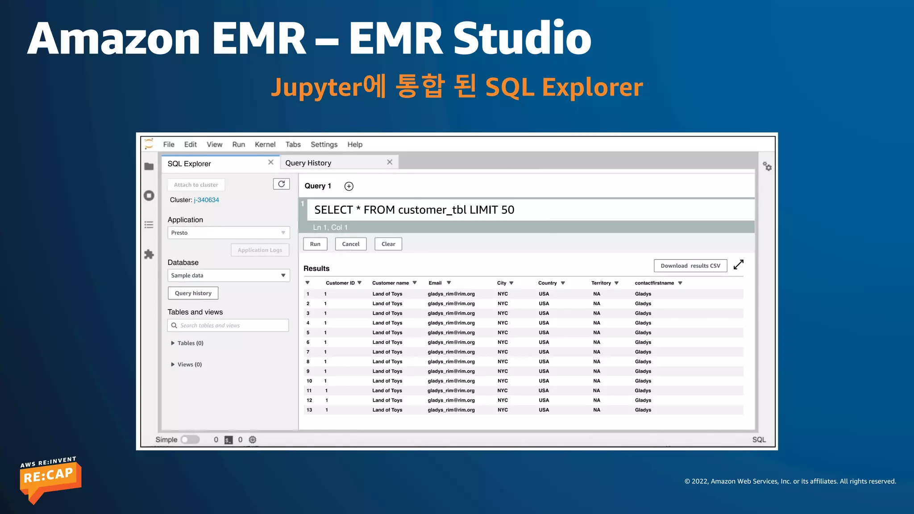Open the Help menu
The image size is (914, 514).
pyautogui.click(x=355, y=145)
